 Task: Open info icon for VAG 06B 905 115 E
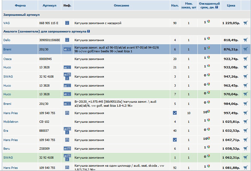pyautogui.click(x=67, y=23)
